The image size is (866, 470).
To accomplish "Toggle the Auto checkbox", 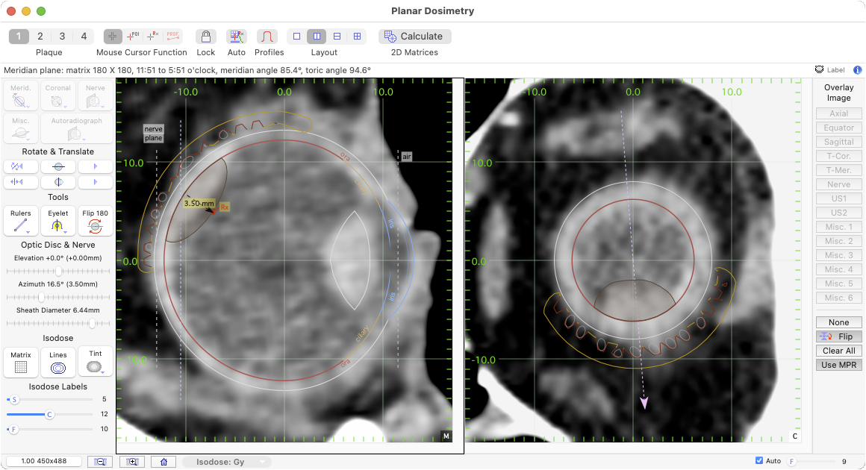I will [759, 461].
